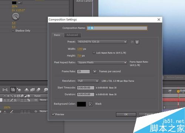Viewport: 185px width, 133px height.
Task: Click the direction value 0x +135.0°
Action: [18, 10]
